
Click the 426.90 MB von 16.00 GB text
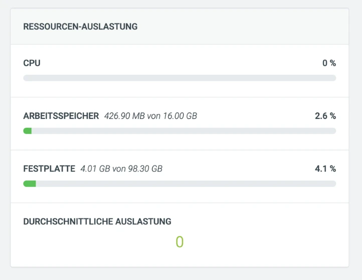150,116
